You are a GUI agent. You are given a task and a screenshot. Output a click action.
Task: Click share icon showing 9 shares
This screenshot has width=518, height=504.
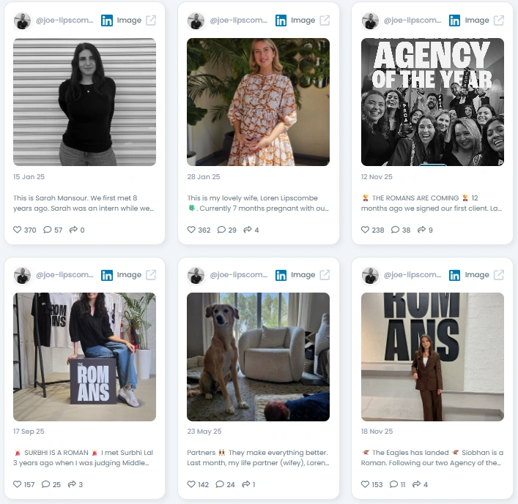(421, 230)
